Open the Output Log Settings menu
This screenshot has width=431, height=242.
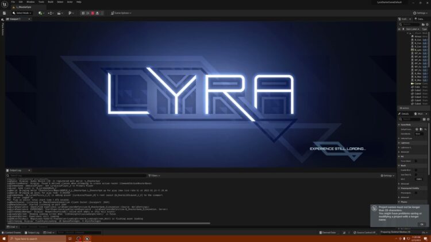click(x=387, y=175)
